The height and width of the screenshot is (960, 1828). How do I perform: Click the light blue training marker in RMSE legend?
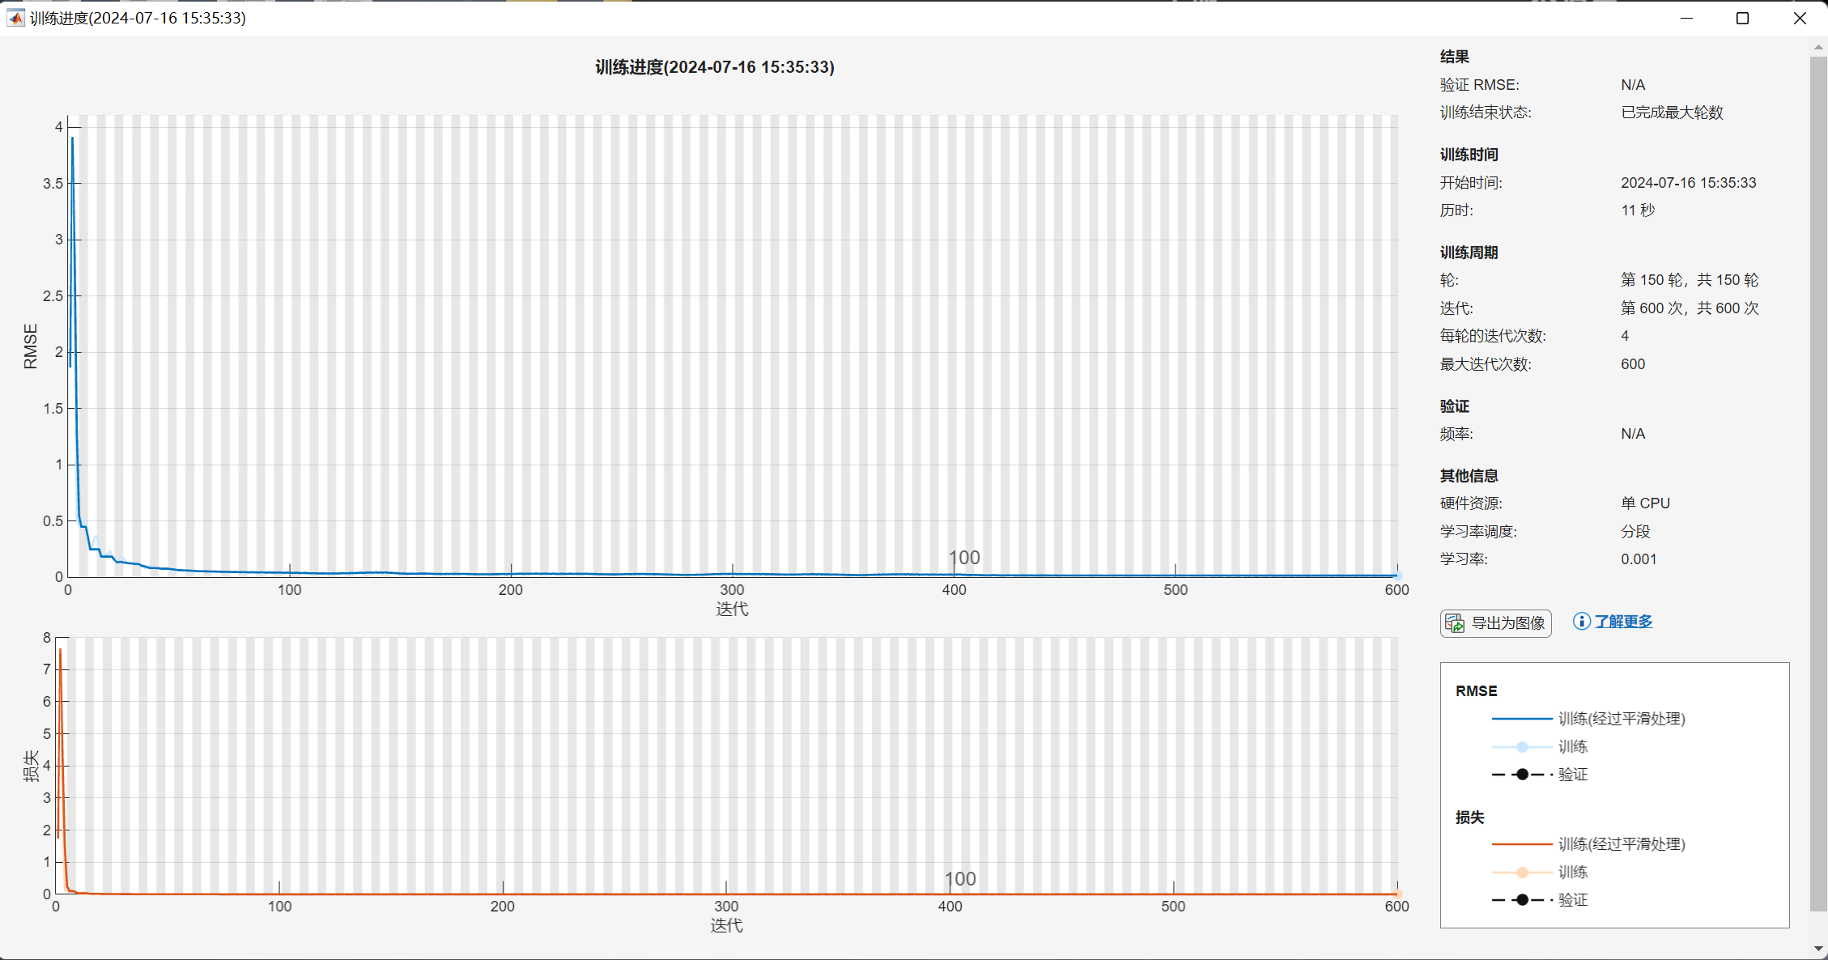tap(1522, 746)
